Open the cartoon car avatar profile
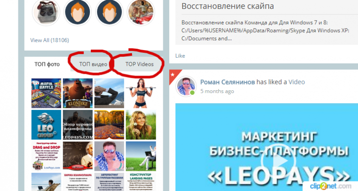This screenshot has width=358, height=191. coord(141,12)
